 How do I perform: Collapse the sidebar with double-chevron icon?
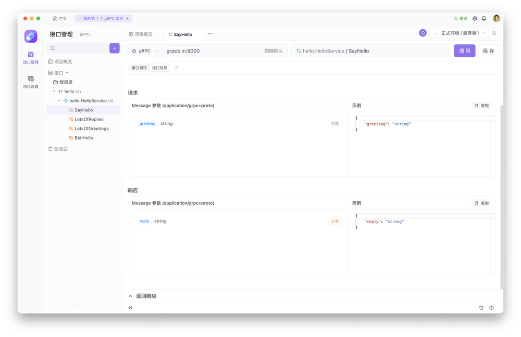coord(130,307)
